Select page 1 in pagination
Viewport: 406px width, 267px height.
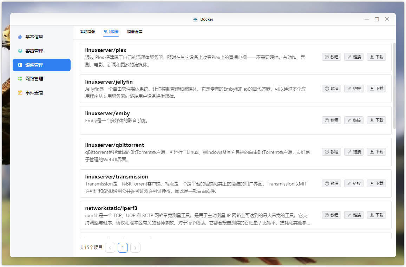click(x=123, y=248)
